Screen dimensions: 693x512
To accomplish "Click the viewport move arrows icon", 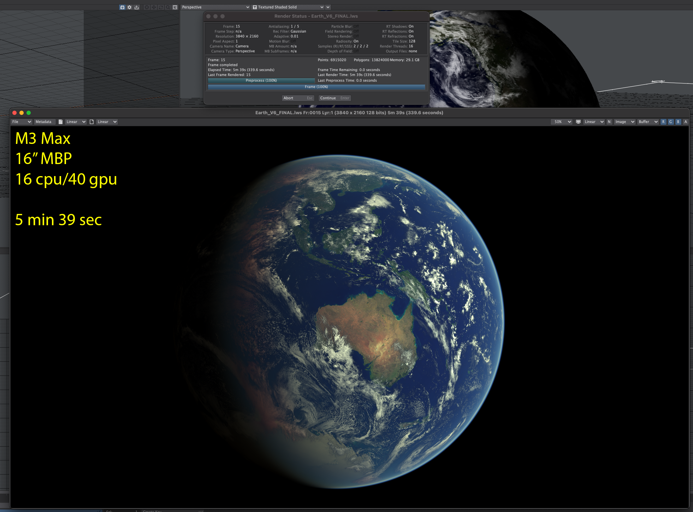I will (x=154, y=7).
